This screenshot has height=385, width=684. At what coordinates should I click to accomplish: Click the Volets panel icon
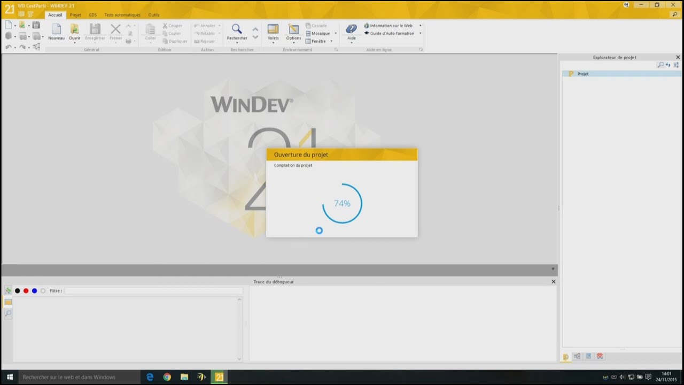click(x=273, y=29)
